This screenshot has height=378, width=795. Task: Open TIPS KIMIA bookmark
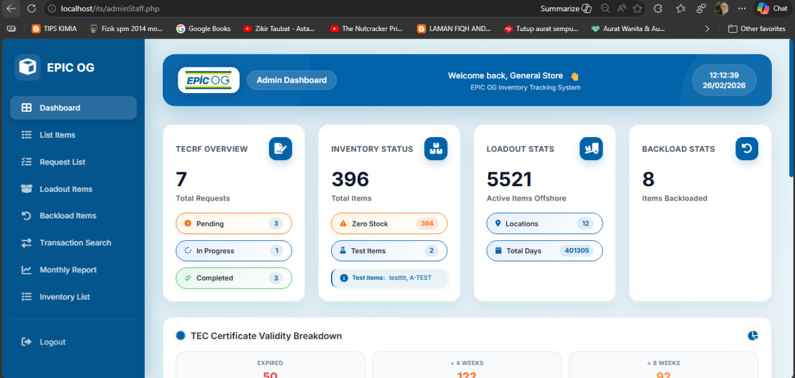click(x=55, y=29)
